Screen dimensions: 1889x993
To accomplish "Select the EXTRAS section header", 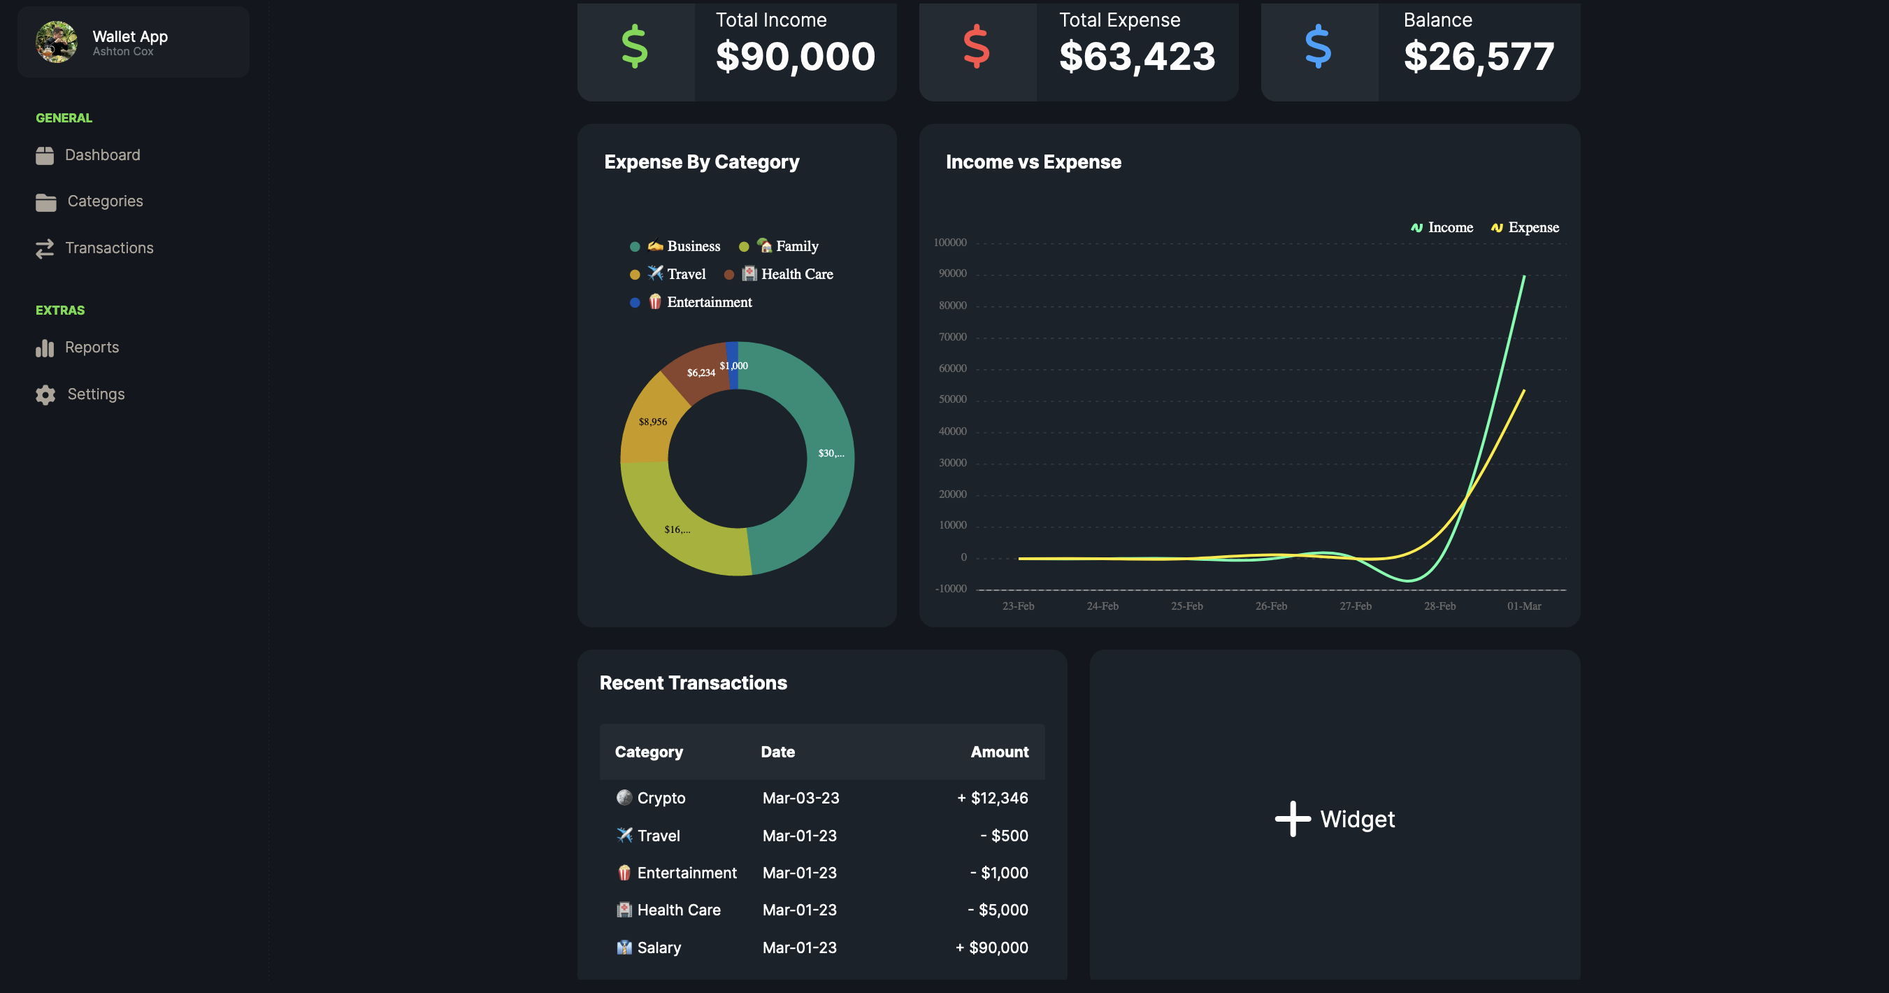I will coord(60,310).
